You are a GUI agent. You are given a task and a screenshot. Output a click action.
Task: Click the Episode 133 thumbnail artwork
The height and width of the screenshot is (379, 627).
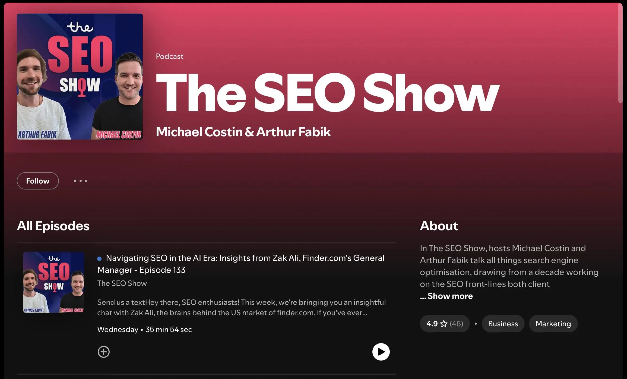point(54,282)
